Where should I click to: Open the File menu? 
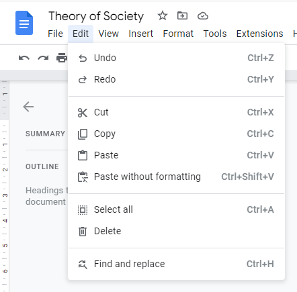(55, 34)
